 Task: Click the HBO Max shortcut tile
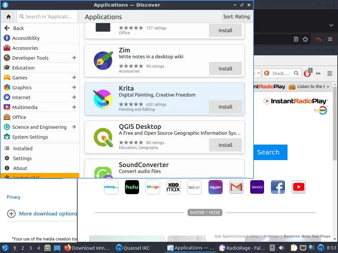tap(174, 187)
